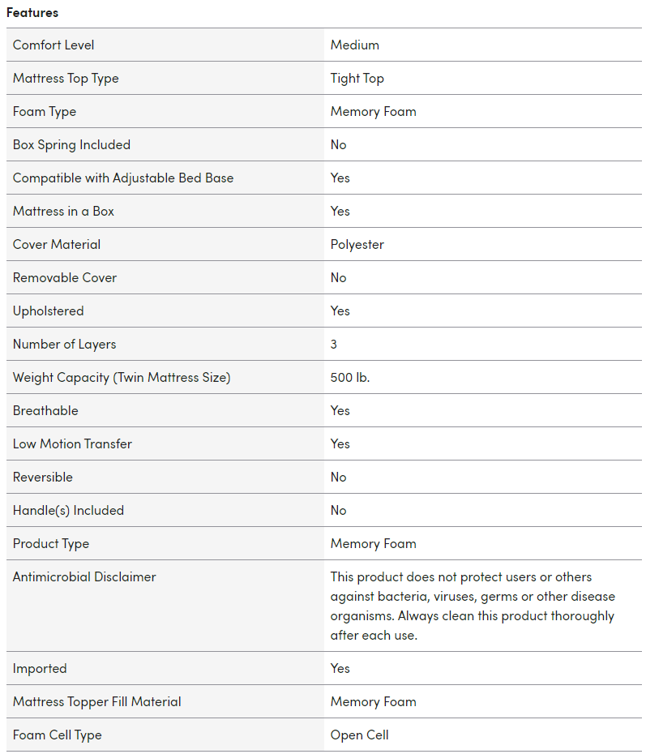
Task: Click the Features heading
Action: 32,13
